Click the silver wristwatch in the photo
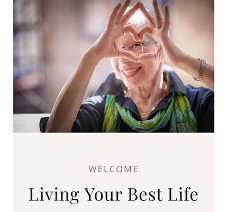This screenshot has height=212, width=226. click(x=201, y=69)
